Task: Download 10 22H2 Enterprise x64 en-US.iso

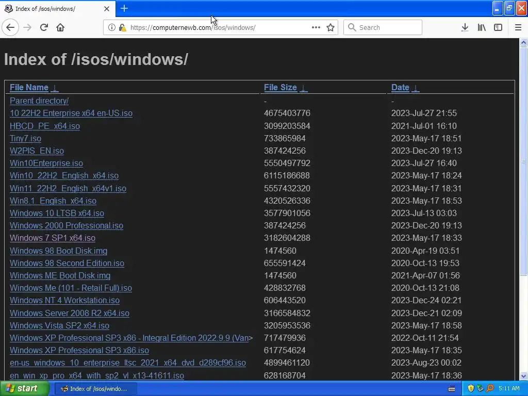Action: point(71,113)
